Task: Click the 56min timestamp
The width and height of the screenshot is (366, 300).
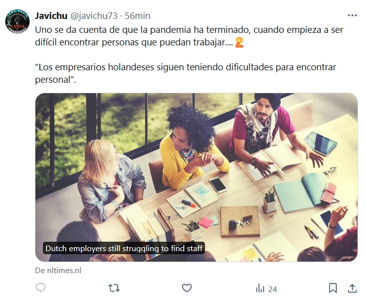Action: tap(138, 16)
